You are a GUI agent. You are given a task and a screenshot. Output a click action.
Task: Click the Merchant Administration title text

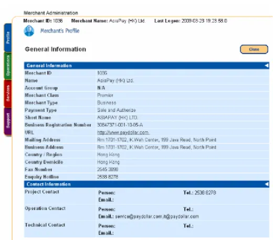tap(51, 13)
